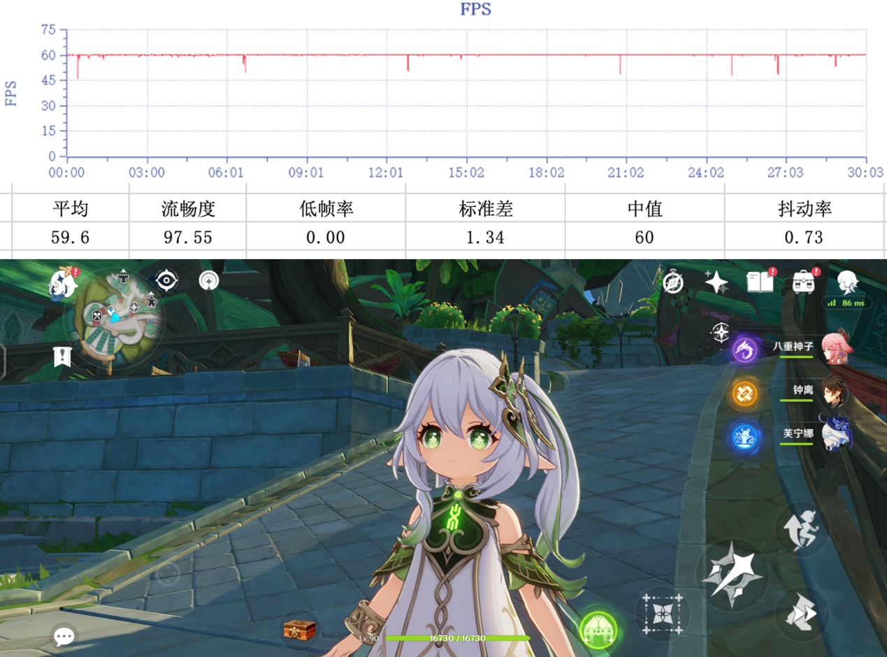The image size is (887, 657).
Task: Open the chat speech bubble
Action: point(64,636)
